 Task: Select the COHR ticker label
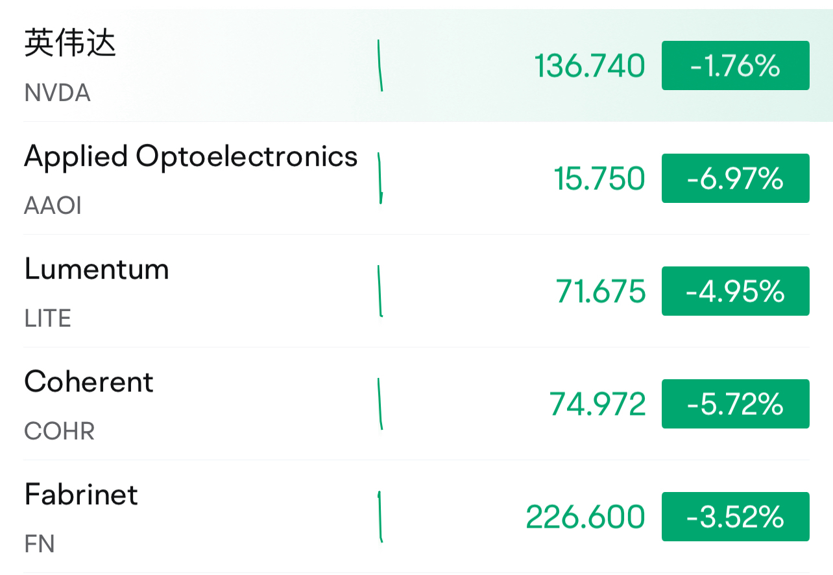(60, 432)
